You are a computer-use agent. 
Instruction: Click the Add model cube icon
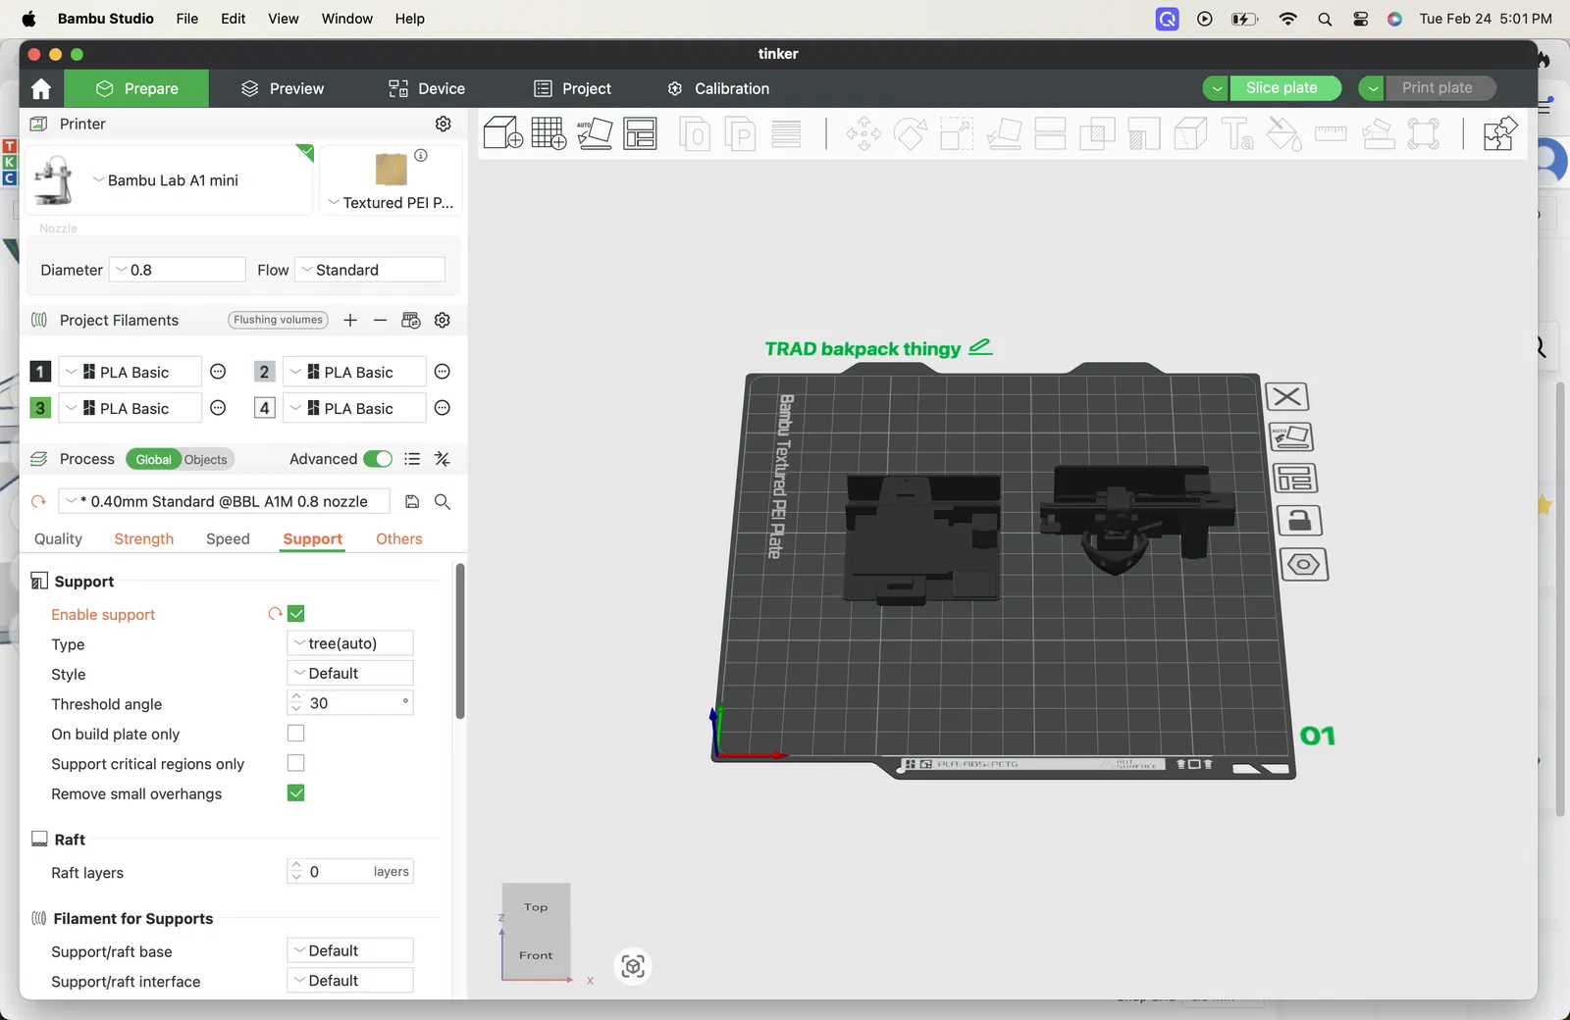[x=502, y=133]
